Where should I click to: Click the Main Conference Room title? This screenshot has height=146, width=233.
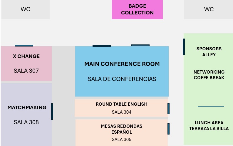pos(122,64)
